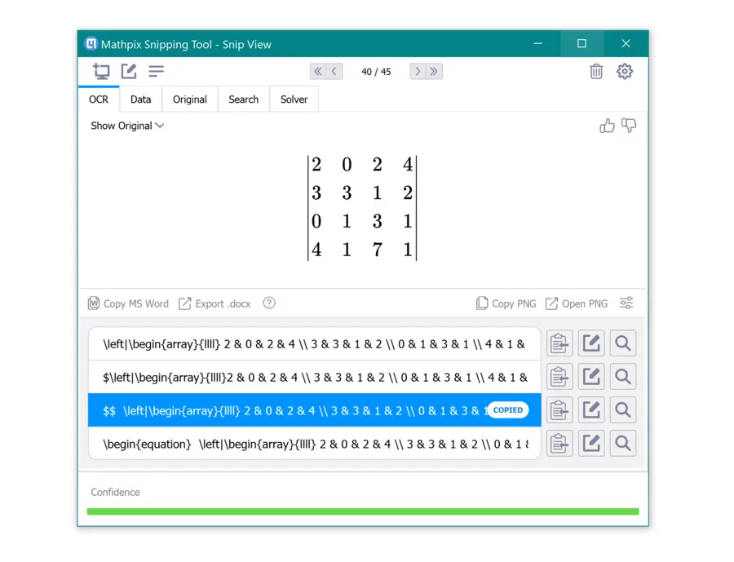Give thumbs up feedback on the result

point(607,126)
